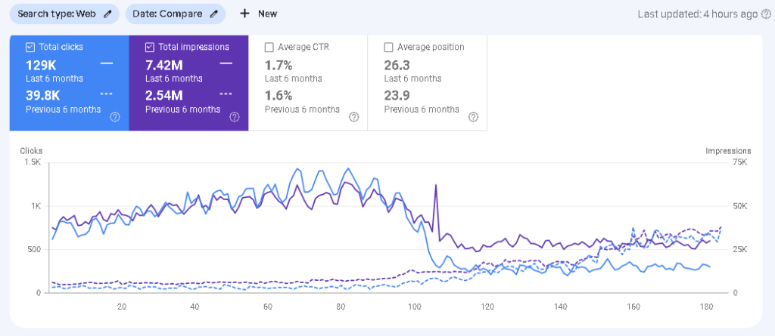Viewport: 775px width, 336px height.
Task: Open help icon in Average CTR card
Action: click(x=354, y=117)
